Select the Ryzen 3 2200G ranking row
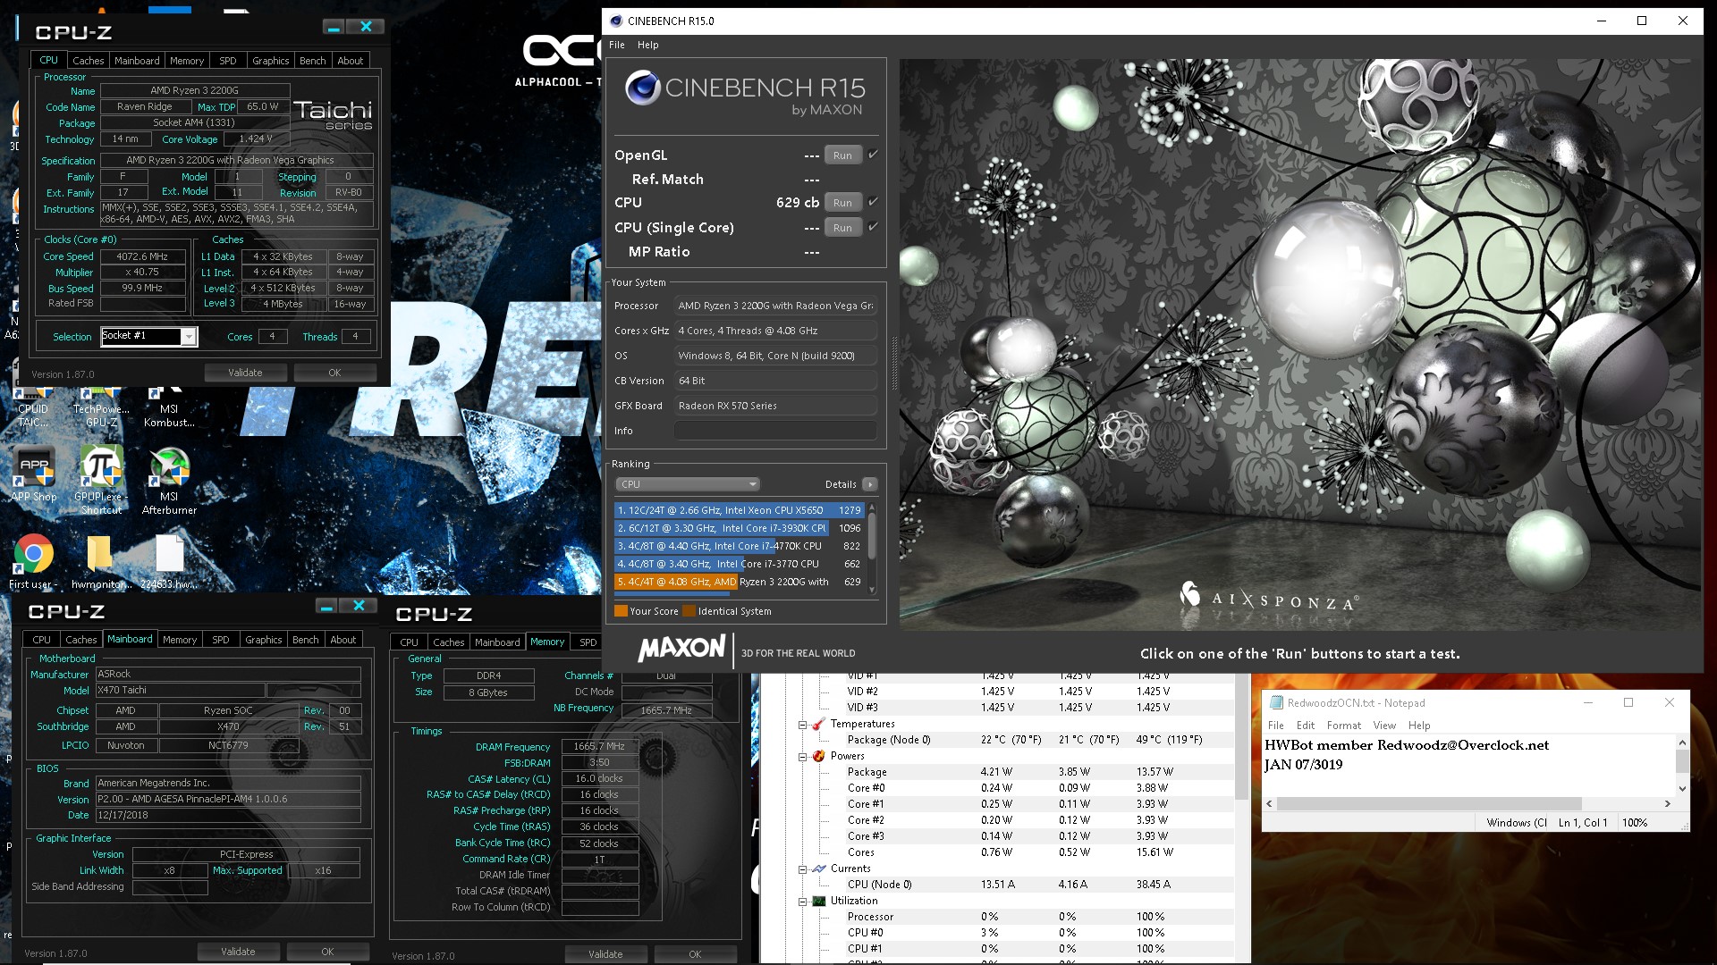Screen dimensions: 1717x965 (x=739, y=582)
